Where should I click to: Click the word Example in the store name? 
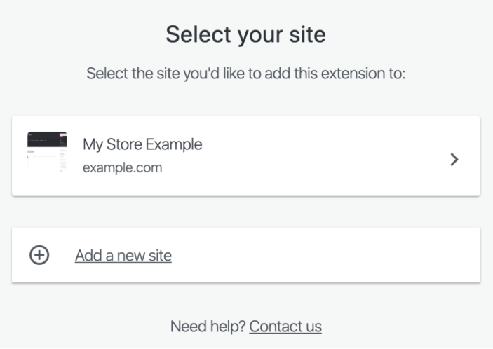click(177, 144)
